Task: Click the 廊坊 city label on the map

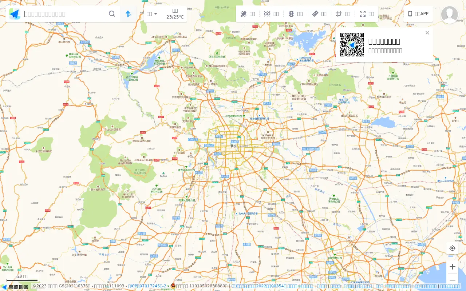Action: pos(270,209)
